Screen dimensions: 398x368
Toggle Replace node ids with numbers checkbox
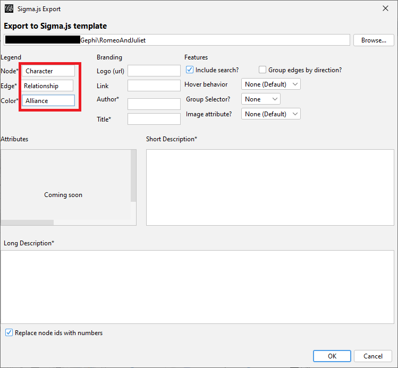(9, 332)
